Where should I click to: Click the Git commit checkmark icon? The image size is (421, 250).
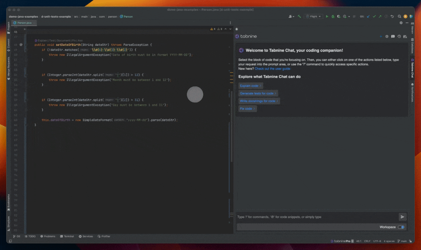(x=374, y=16)
